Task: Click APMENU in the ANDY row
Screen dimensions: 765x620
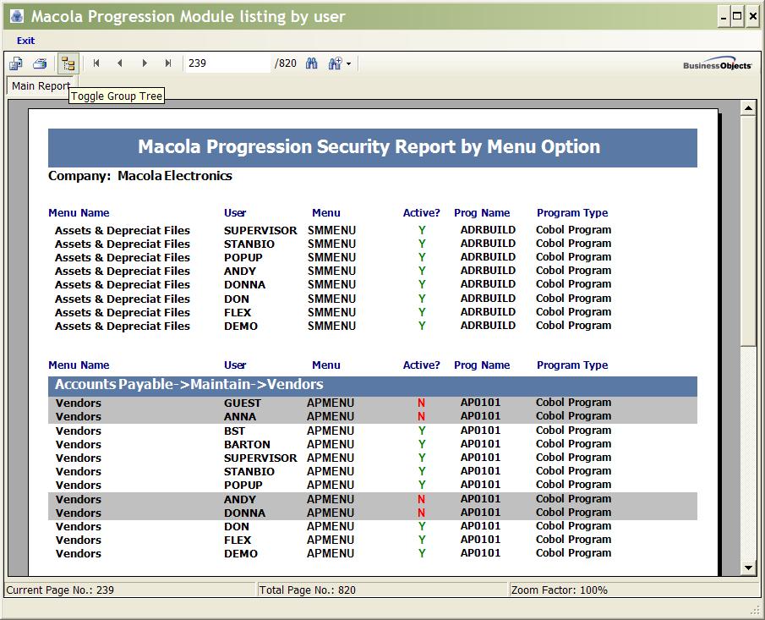Action: [331, 499]
